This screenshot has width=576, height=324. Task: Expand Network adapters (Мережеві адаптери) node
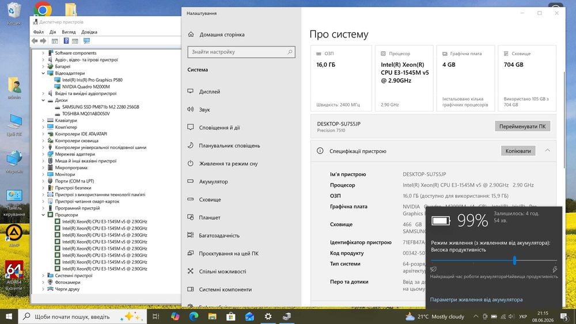(x=43, y=154)
